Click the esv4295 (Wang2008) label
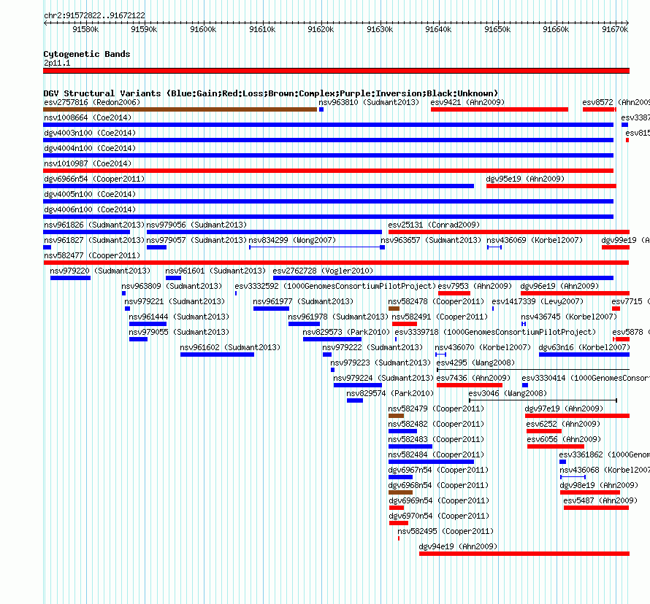The height and width of the screenshot is (604, 650). [476, 363]
